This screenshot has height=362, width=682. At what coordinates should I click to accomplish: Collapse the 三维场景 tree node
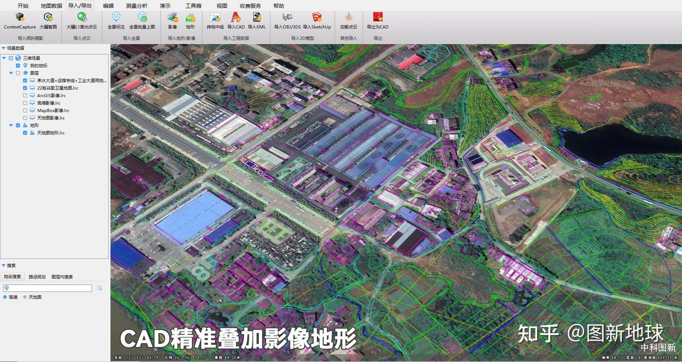[x=4, y=58]
